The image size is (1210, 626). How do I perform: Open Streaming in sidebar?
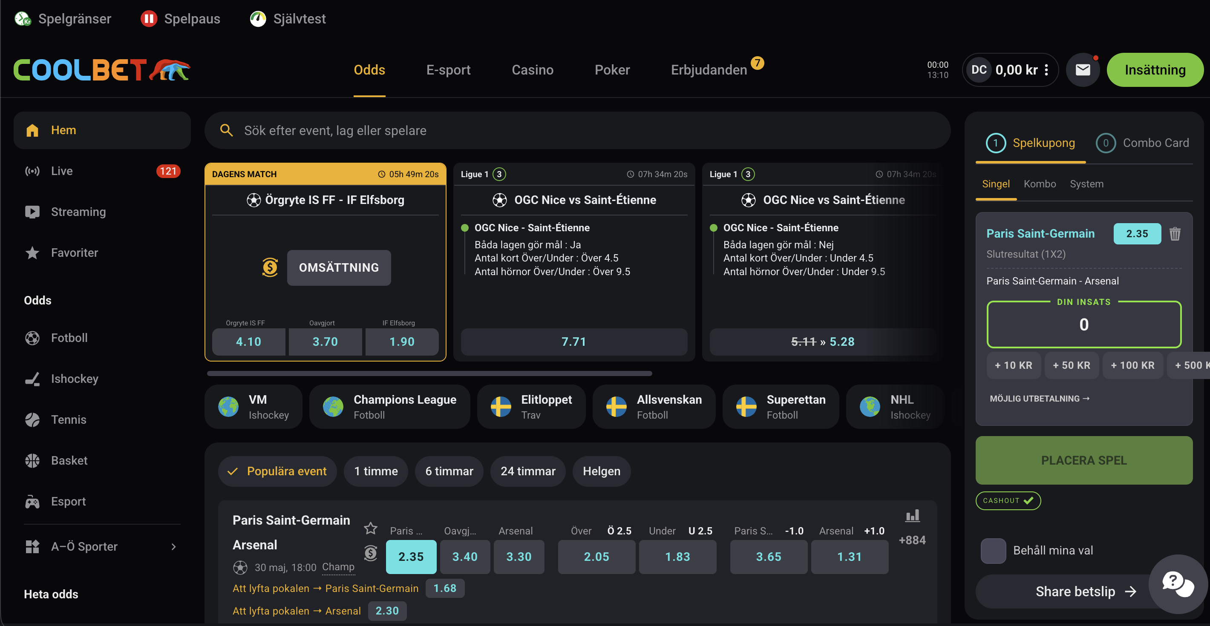102,212
